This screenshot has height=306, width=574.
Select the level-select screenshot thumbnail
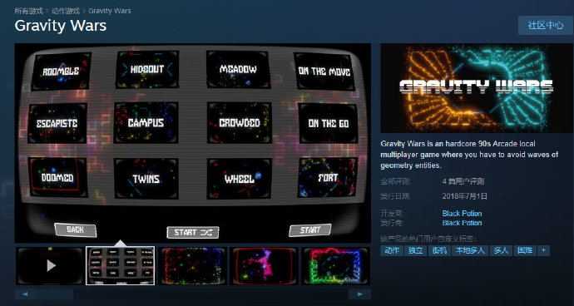pos(120,266)
